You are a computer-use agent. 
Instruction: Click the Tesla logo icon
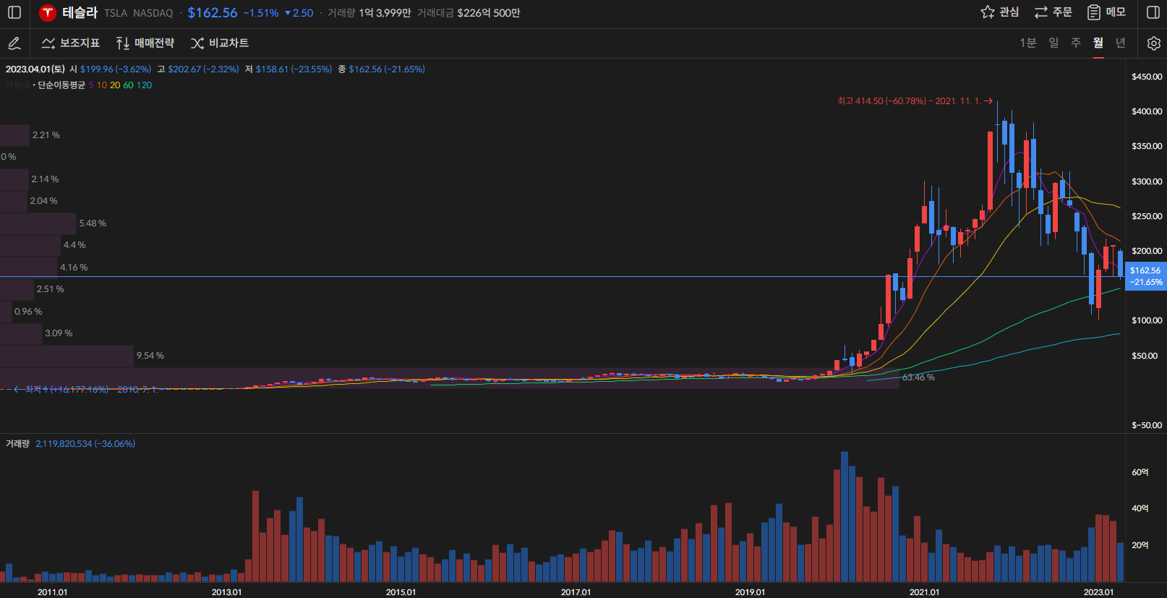(x=48, y=12)
